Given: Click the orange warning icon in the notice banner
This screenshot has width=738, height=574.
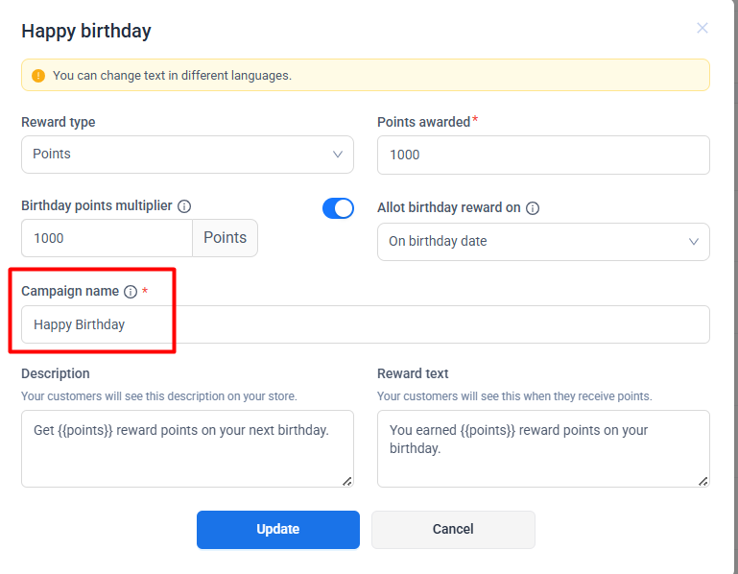Looking at the screenshot, I should 38,75.
